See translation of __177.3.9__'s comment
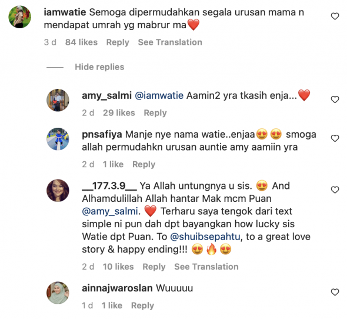This screenshot has width=347, height=319. click(x=206, y=267)
